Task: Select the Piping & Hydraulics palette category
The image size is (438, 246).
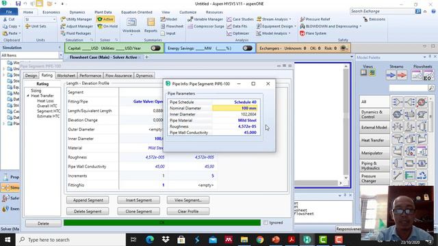Action: [374, 165]
